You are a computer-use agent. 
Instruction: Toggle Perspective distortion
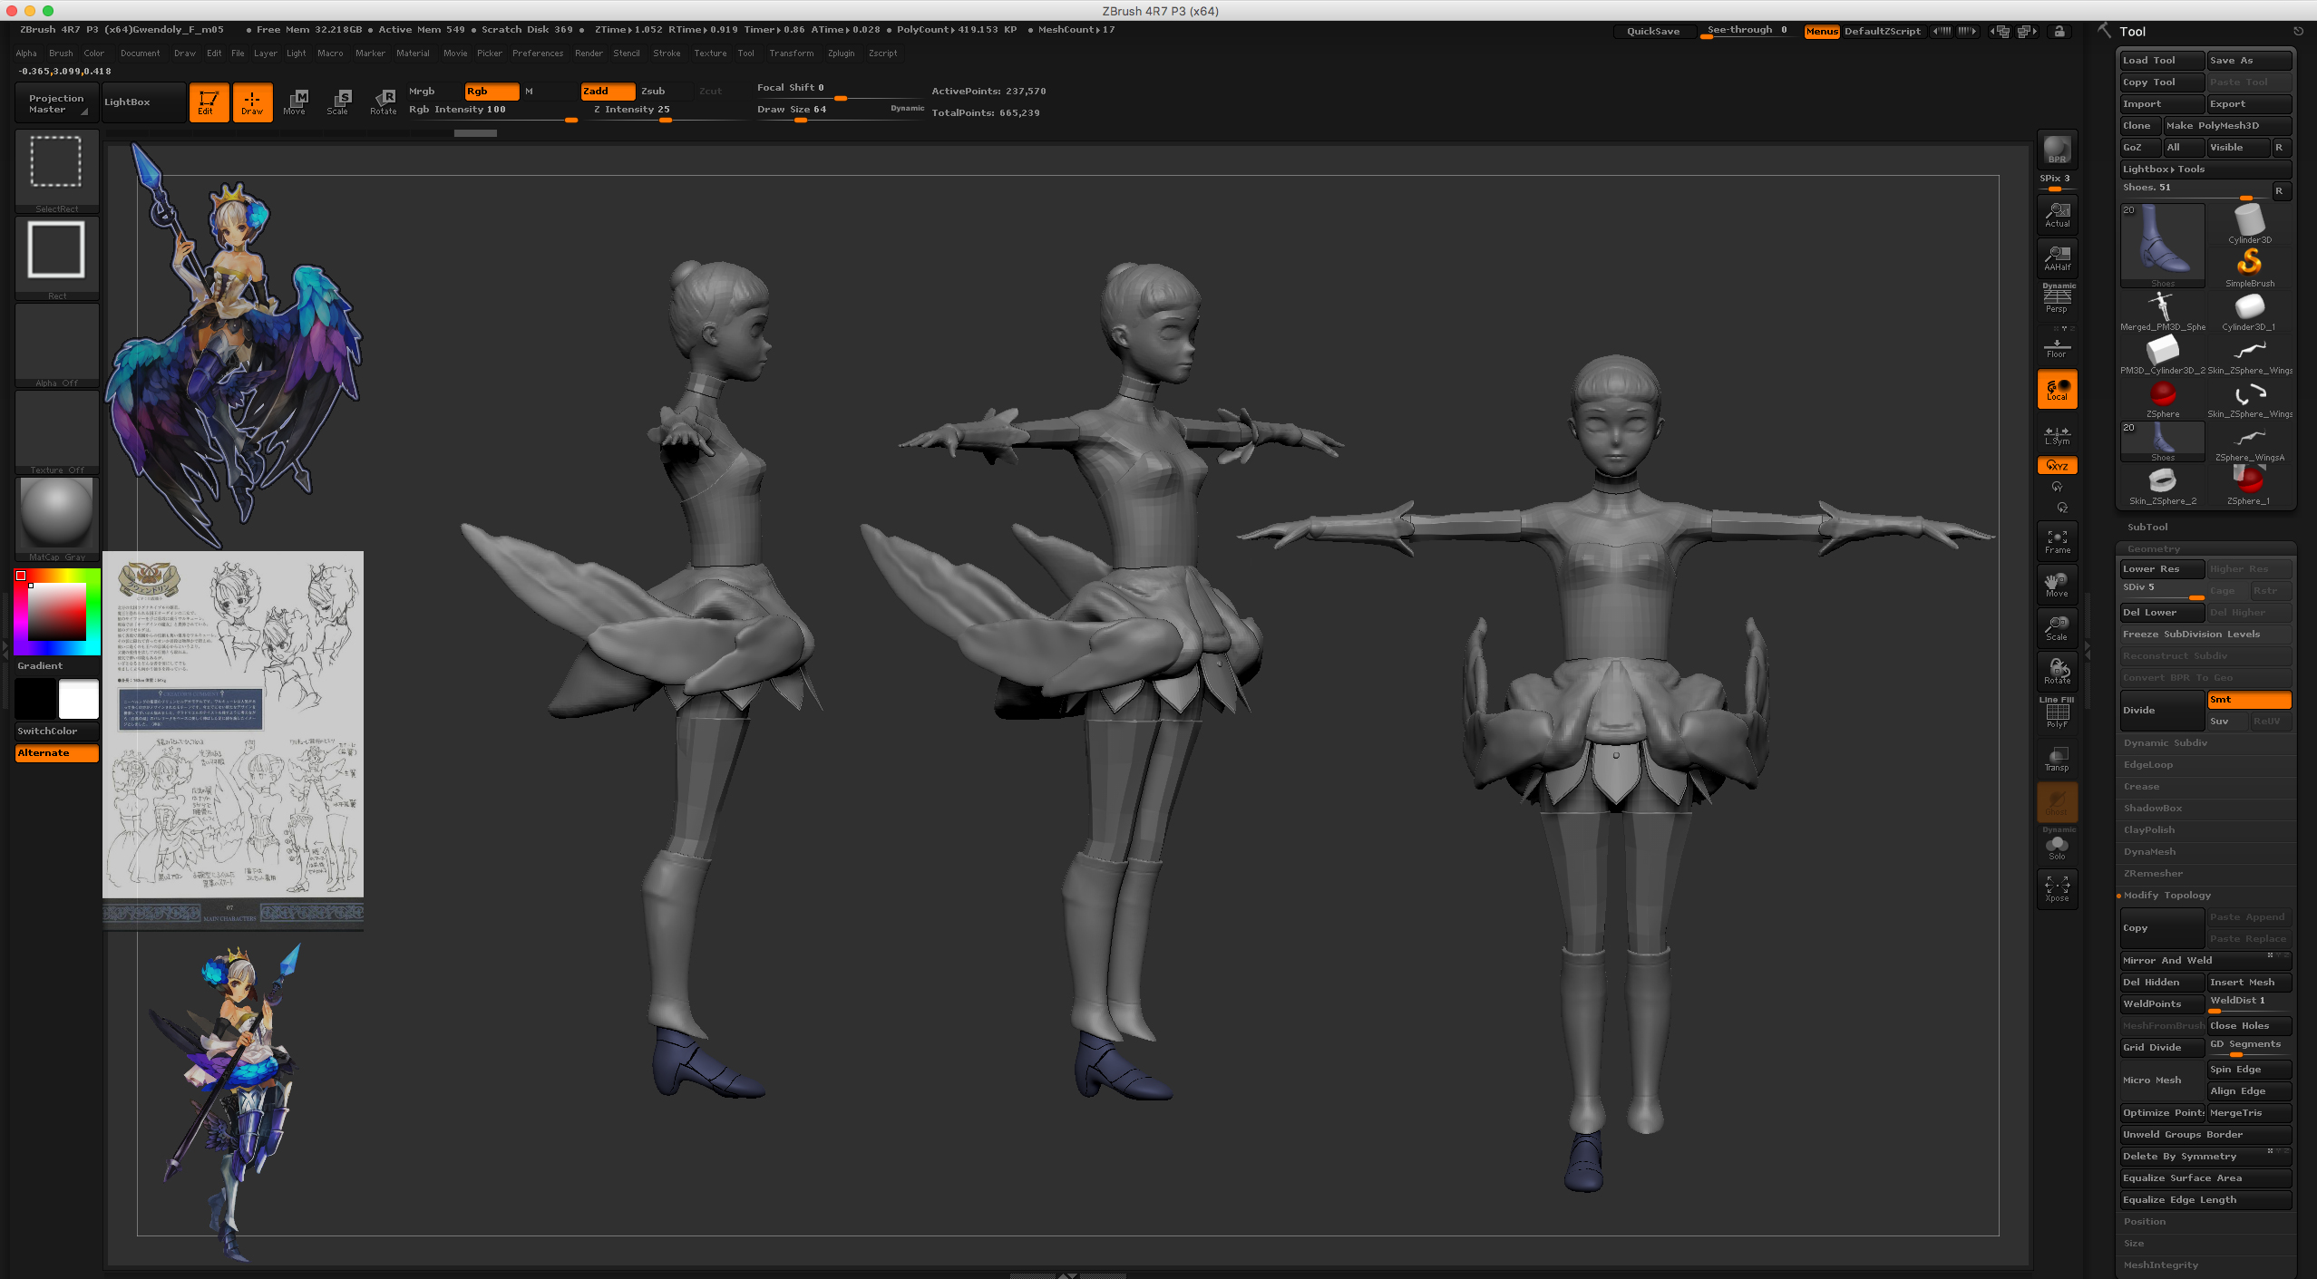click(x=2057, y=300)
